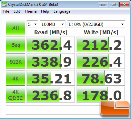Open the Theme menu

point(31,11)
